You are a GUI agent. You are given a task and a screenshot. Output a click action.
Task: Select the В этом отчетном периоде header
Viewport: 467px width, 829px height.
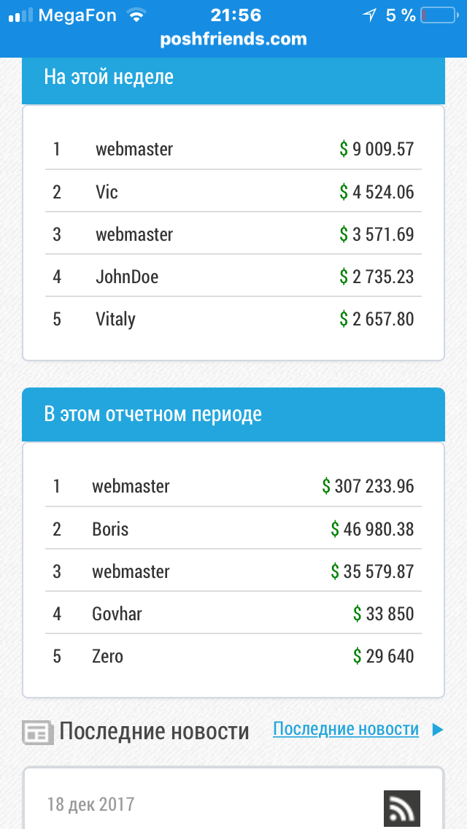click(233, 415)
